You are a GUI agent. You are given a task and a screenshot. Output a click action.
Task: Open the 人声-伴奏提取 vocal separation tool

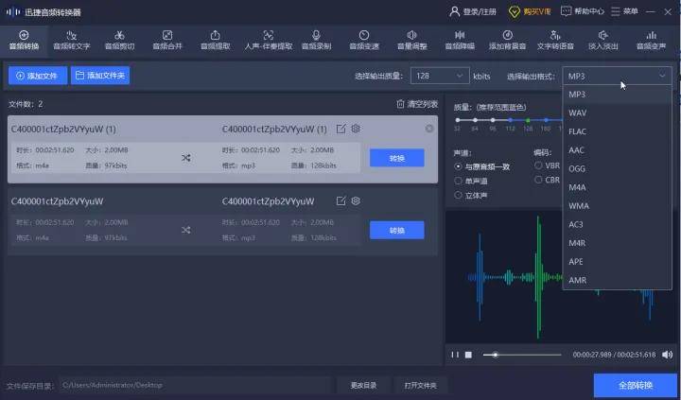(269, 41)
